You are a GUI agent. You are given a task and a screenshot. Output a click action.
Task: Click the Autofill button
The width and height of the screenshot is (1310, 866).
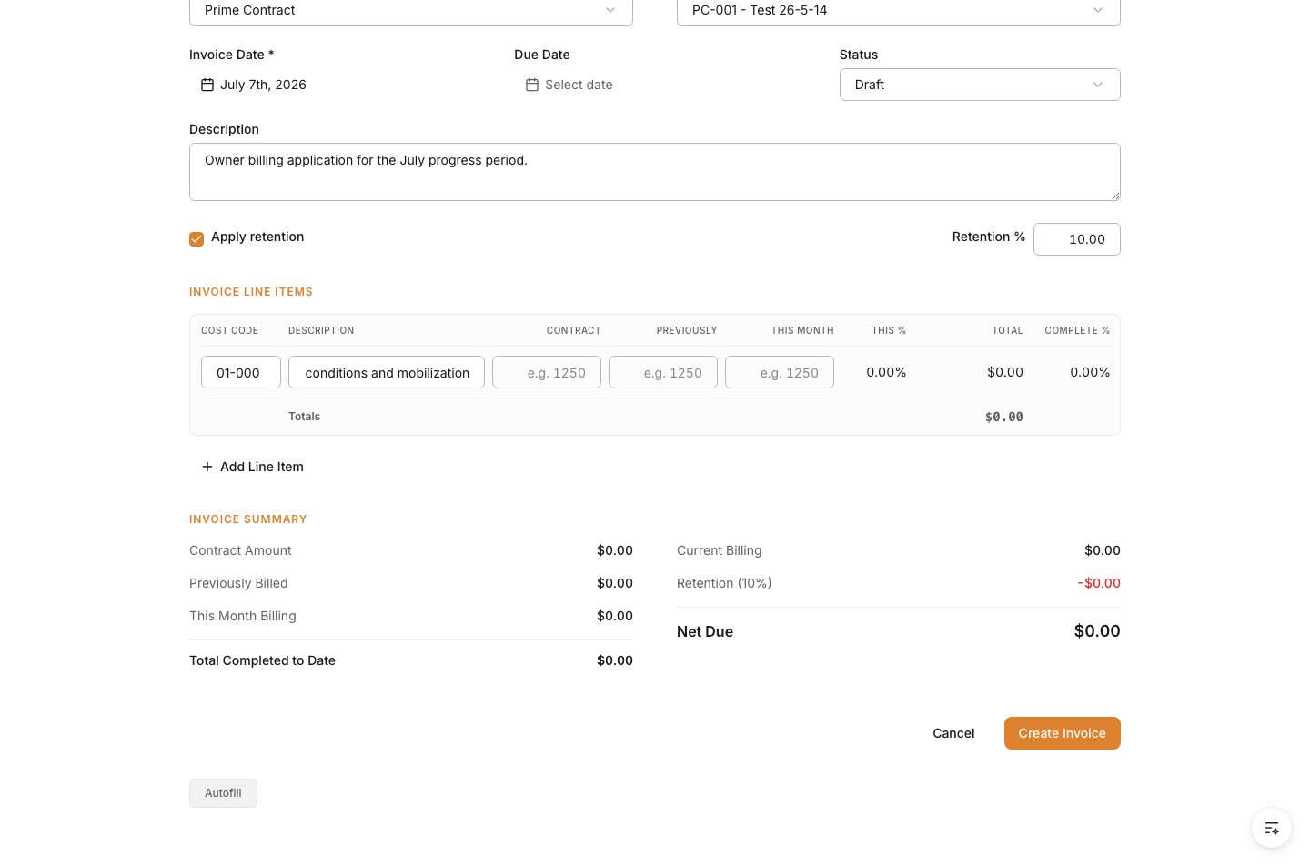(x=223, y=793)
